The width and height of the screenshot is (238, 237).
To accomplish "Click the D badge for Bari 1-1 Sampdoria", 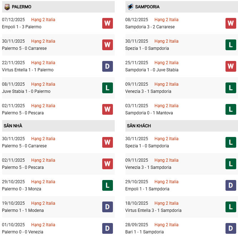I will tap(231, 228).
